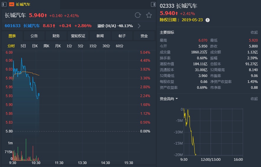Click the 10:30 mark on time axis

click(x=36, y=163)
